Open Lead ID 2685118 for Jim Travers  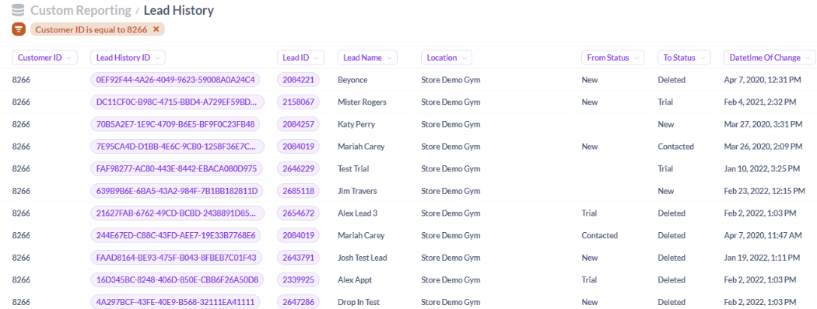tap(298, 191)
